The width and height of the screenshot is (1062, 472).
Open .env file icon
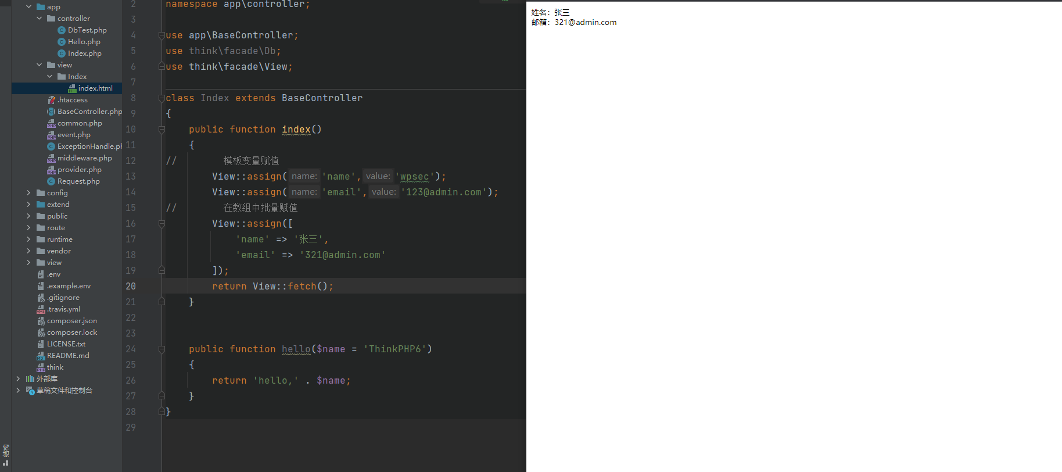[x=41, y=274]
